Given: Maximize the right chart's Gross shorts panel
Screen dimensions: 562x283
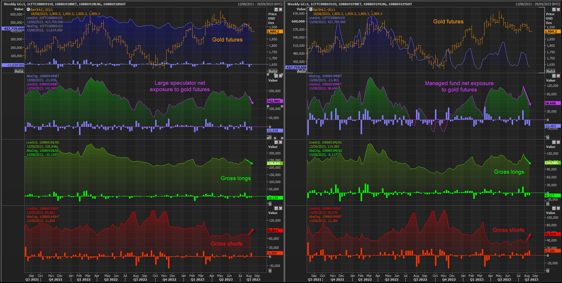Looking at the screenshot, I should (x=554, y=208).
